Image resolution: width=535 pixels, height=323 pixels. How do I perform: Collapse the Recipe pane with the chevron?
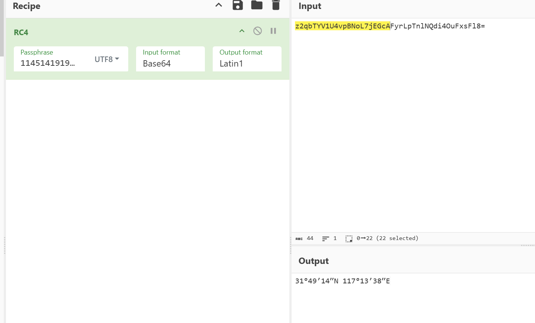pyautogui.click(x=219, y=5)
